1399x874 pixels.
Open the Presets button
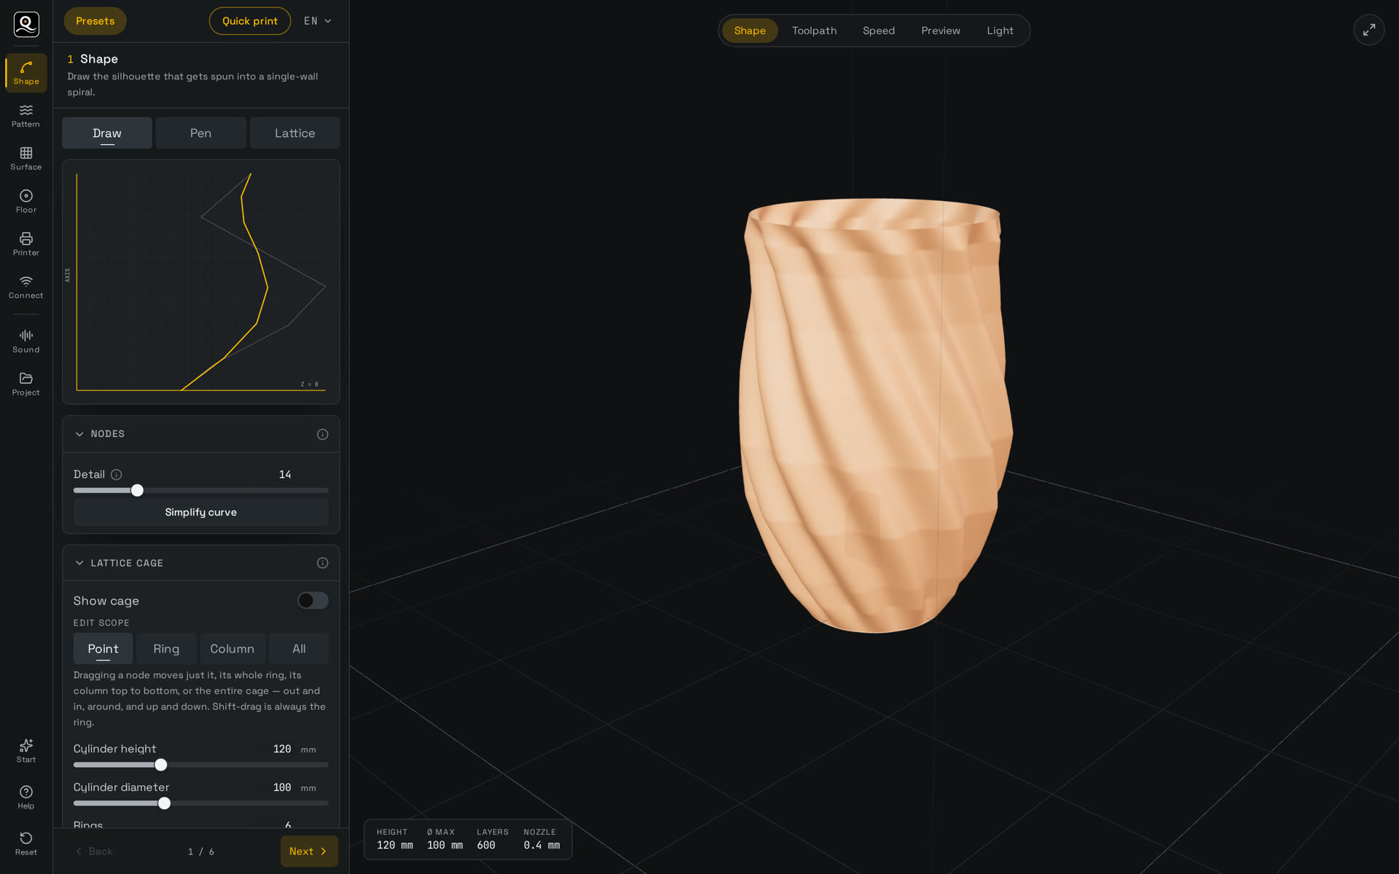(x=95, y=21)
